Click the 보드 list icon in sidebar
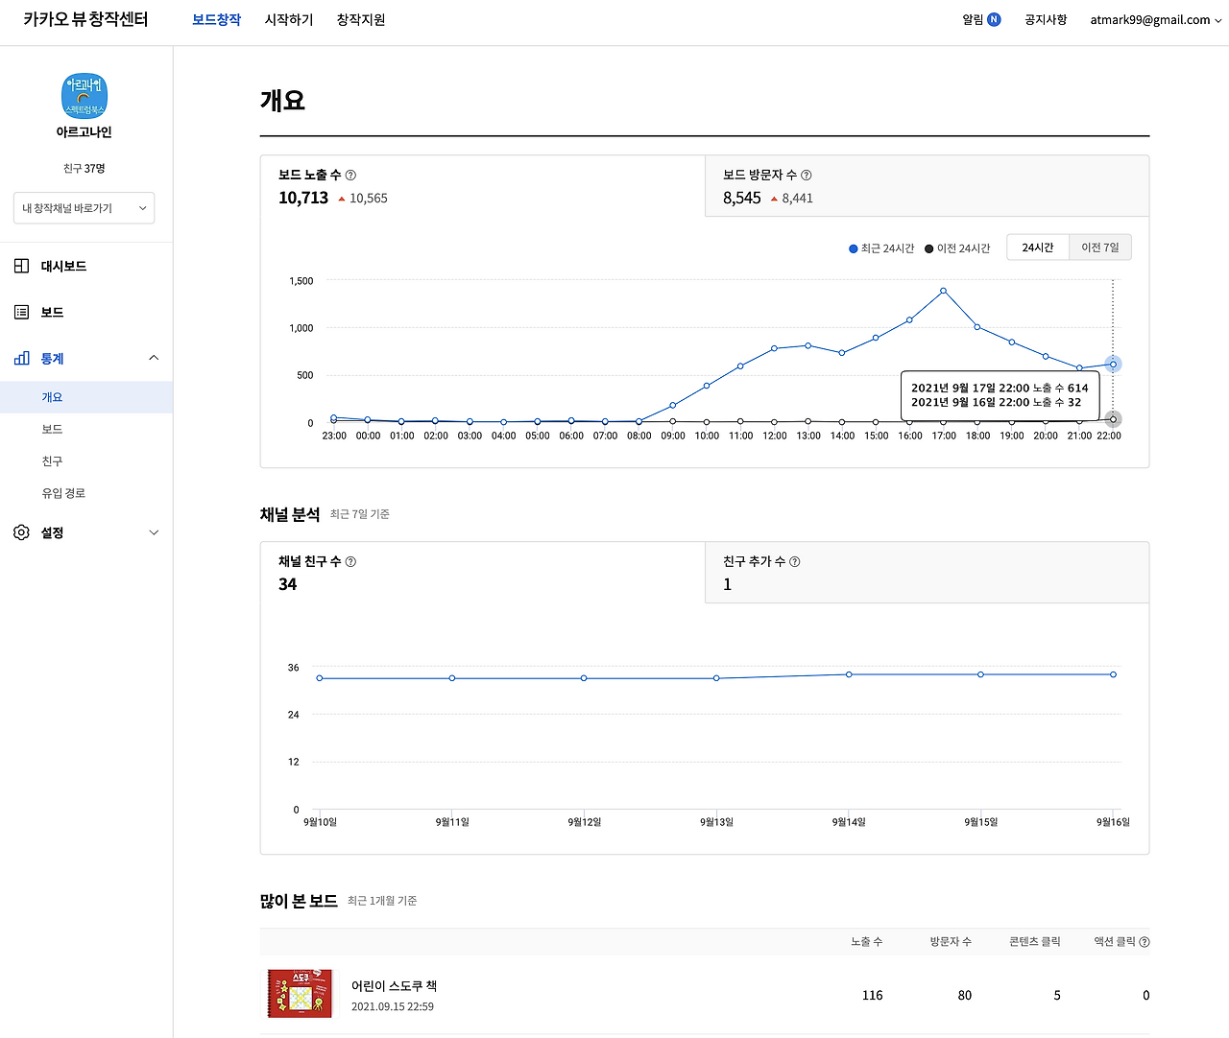This screenshot has width=1229, height=1038. [21, 312]
